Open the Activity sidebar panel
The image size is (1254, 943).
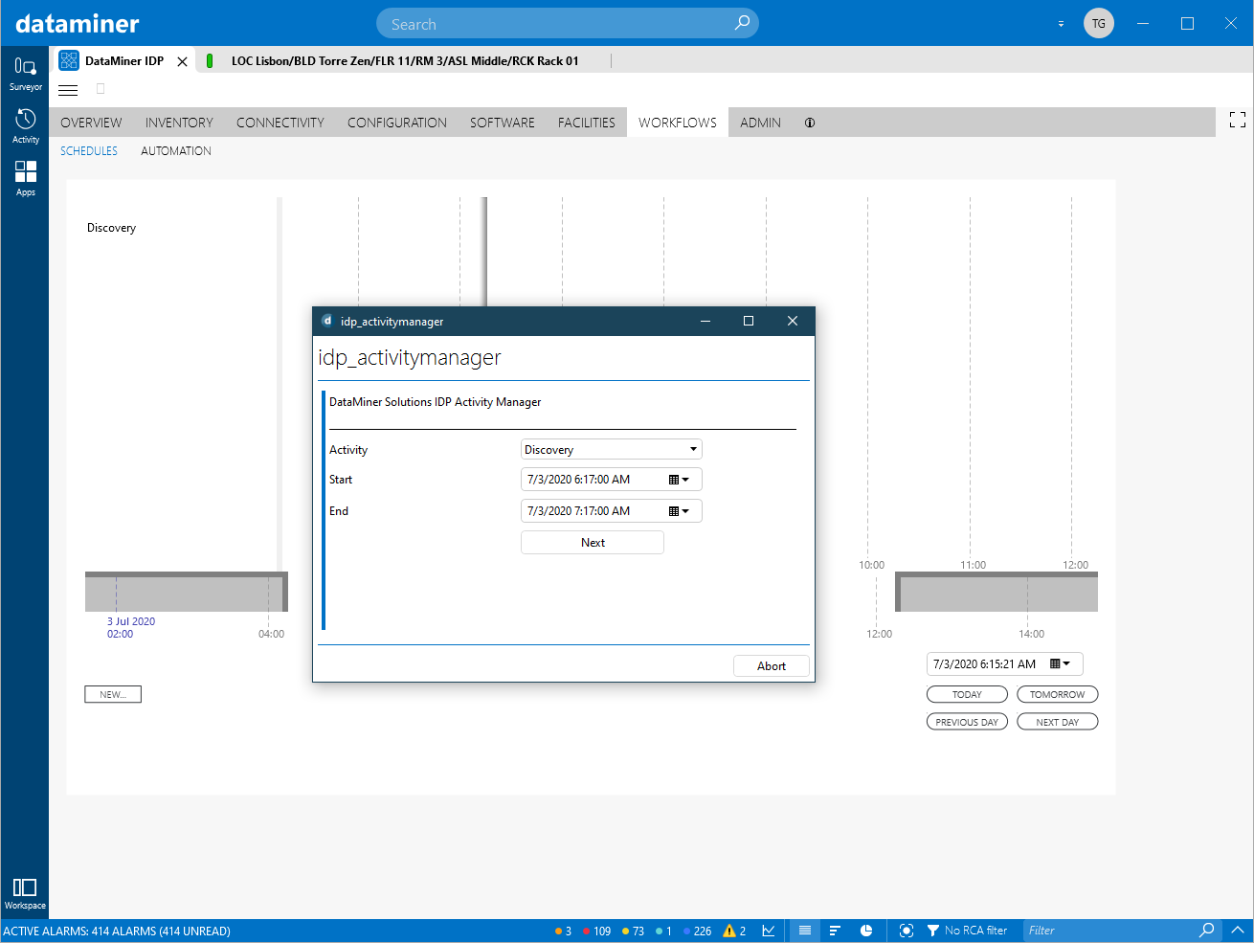click(x=25, y=126)
